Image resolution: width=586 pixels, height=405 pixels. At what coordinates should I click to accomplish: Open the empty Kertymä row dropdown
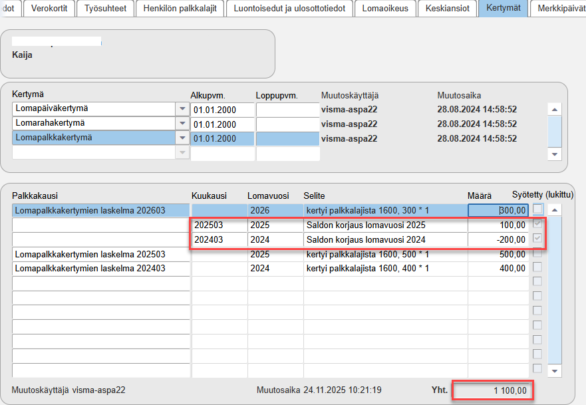click(182, 152)
